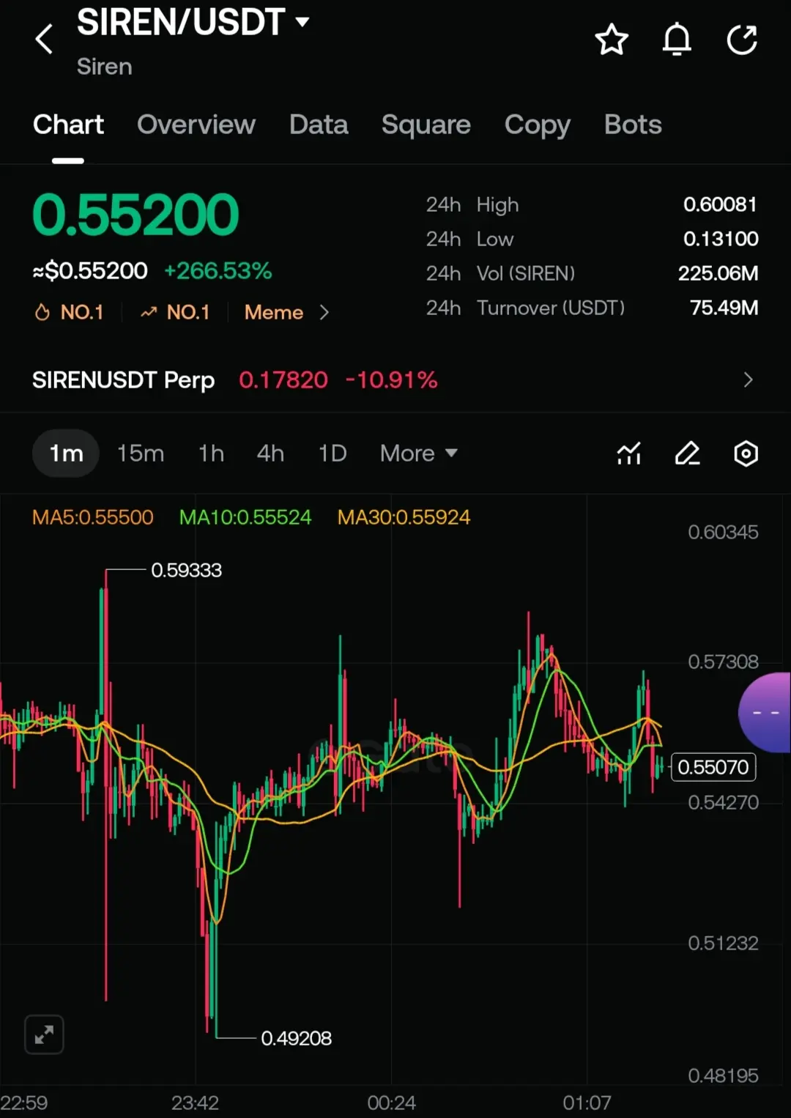Image resolution: width=791 pixels, height=1118 pixels.
Task: Tap the share icon in header
Action: click(x=742, y=40)
